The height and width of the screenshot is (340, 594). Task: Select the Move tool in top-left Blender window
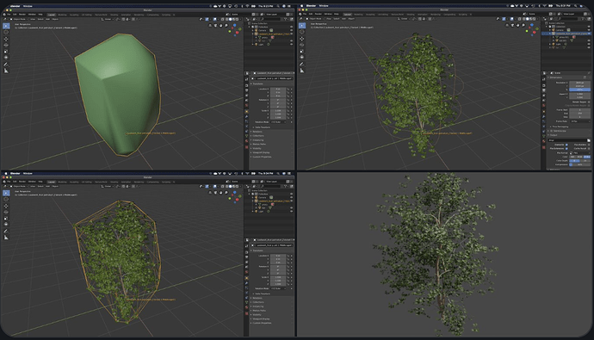point(6,39)
